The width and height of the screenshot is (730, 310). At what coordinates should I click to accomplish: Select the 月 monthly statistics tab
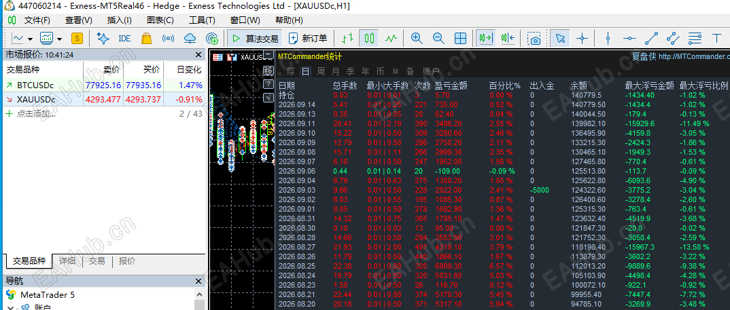click(x=336, y=72)
